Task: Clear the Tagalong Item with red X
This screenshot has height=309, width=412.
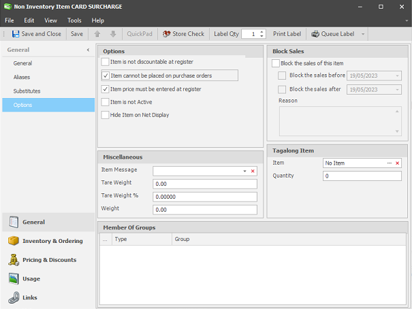Action: click(x=397, y=163)
